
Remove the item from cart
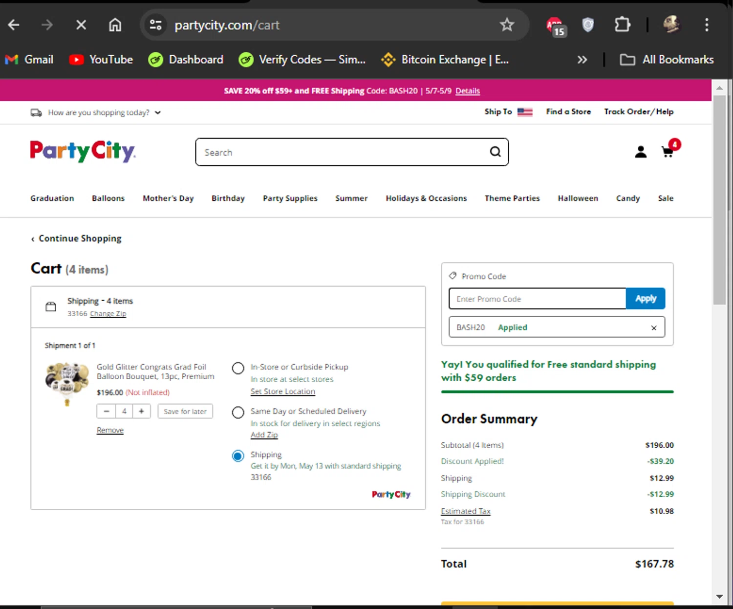(x=110, y=430)
